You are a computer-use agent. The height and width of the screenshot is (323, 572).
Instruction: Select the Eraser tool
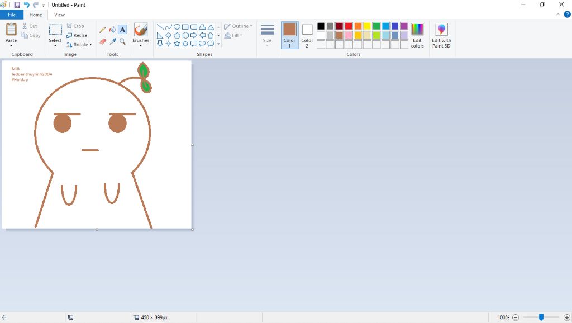(x=103, y=41)
